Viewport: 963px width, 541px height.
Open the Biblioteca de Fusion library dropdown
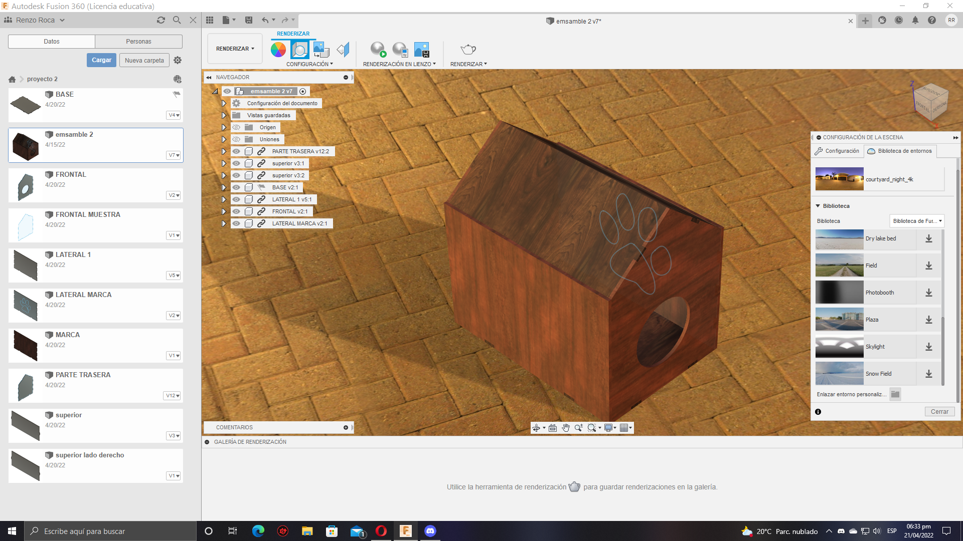[917, 220]
